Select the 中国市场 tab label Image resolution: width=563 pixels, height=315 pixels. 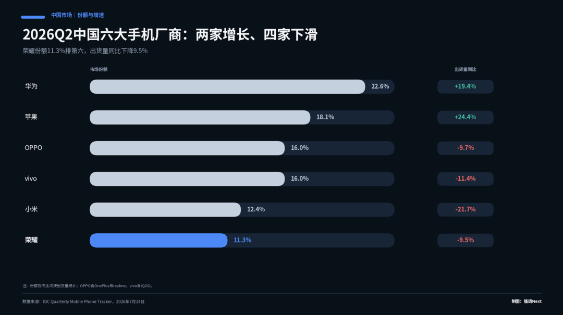pyautogui.click(x=62, y=15)
